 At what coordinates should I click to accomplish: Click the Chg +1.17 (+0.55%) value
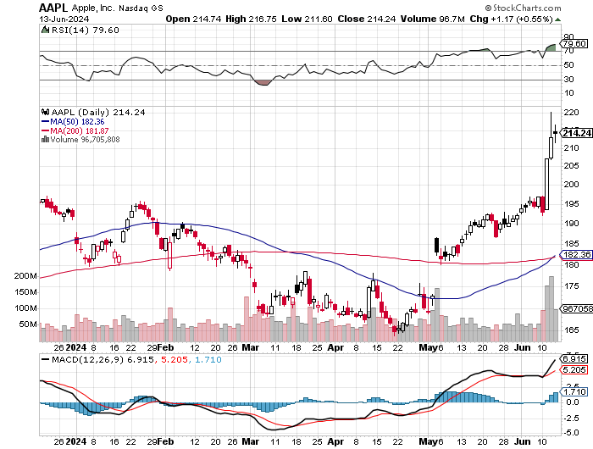click(512, 19)
